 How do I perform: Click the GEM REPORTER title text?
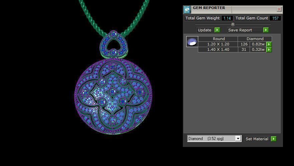tap(209, 8)
